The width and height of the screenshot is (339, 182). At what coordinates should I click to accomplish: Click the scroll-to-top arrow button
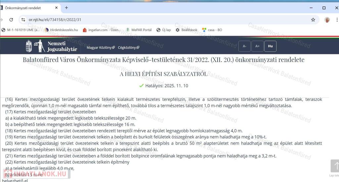tap(335, 166)
